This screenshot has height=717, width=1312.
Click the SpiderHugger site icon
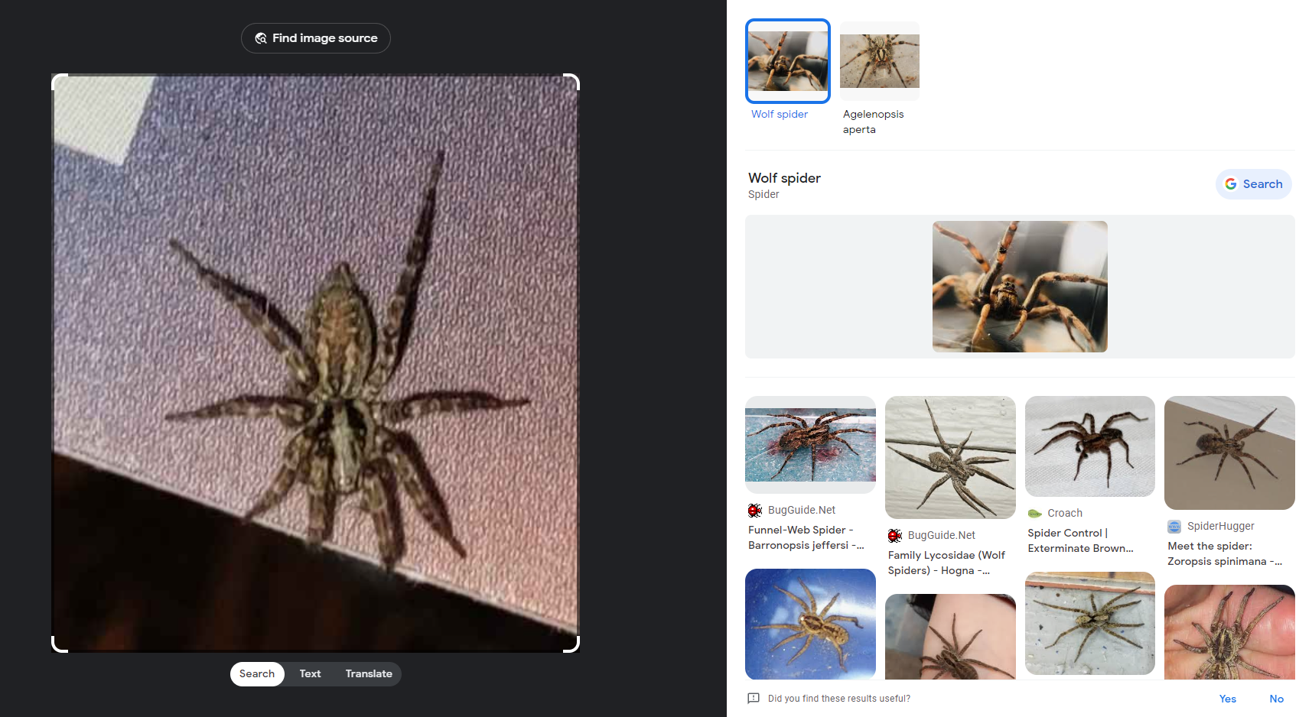pyautogui.click(x=1174, y=527)
